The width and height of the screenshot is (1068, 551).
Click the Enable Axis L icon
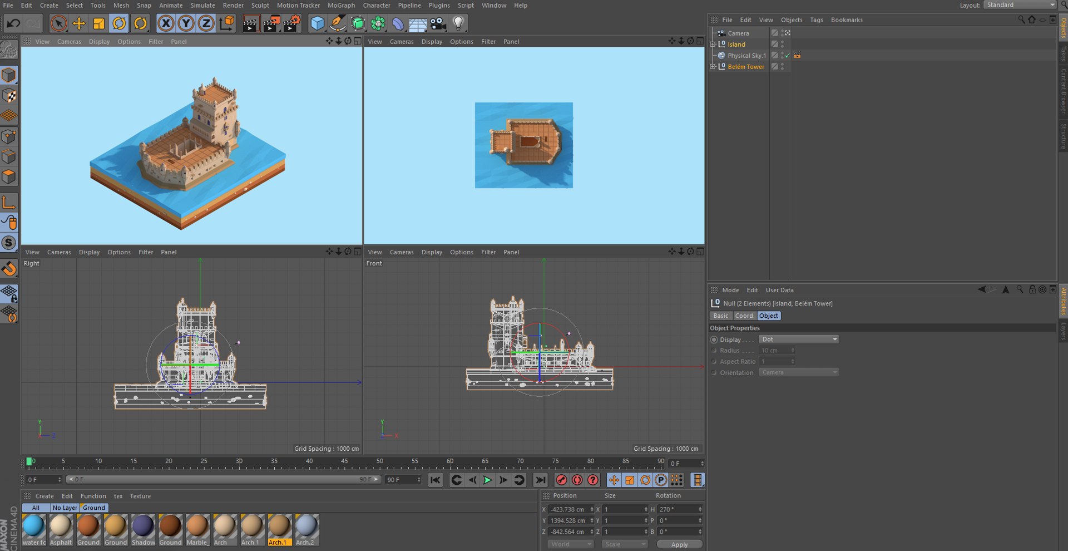9,202
